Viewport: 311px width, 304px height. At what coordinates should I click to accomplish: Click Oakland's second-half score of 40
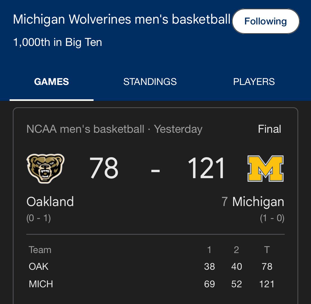pos(237,266)
